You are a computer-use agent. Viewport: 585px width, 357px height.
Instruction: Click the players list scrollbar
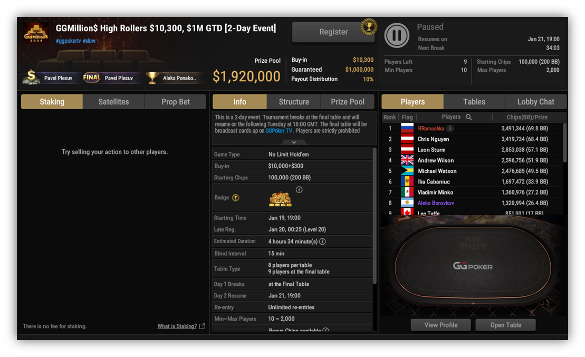(564, 143)
